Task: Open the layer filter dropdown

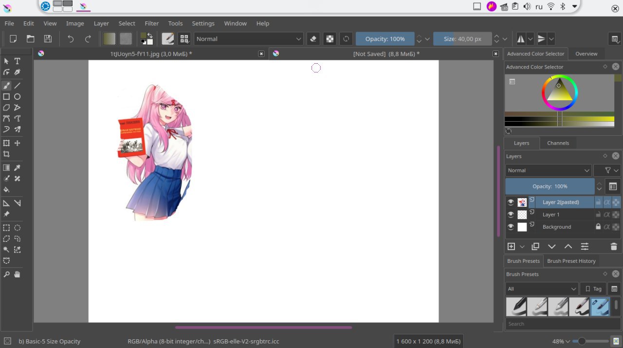Action: coord(607,170)
